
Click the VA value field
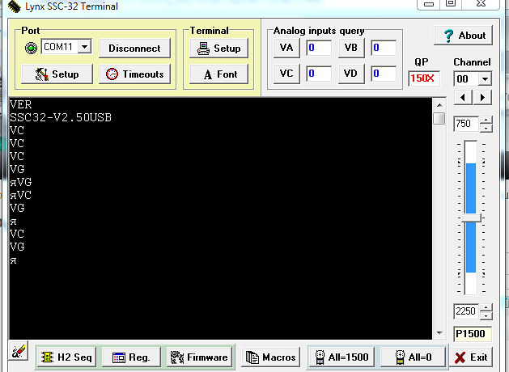(x=319, y=48)
